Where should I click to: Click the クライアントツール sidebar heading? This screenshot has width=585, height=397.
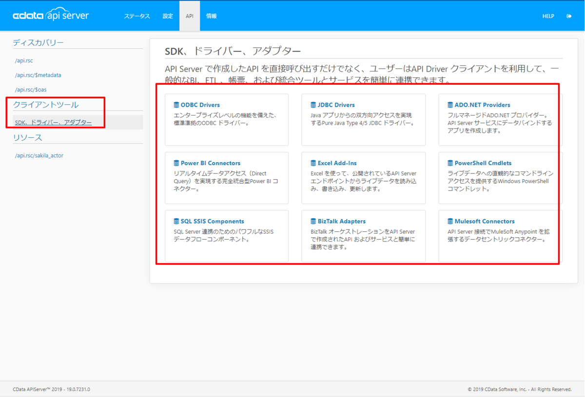[x=45, y=105]
